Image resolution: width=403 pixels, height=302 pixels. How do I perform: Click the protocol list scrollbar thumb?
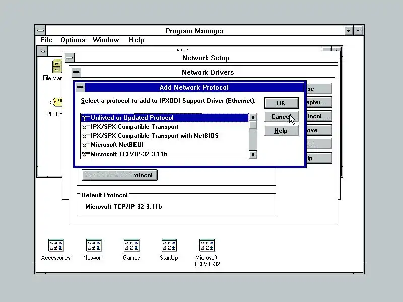pos(253,125)
